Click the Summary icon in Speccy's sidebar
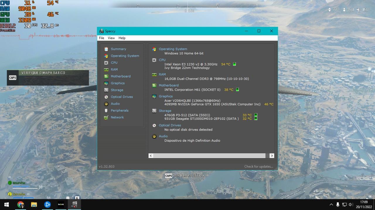 click(x=106, y=49)
